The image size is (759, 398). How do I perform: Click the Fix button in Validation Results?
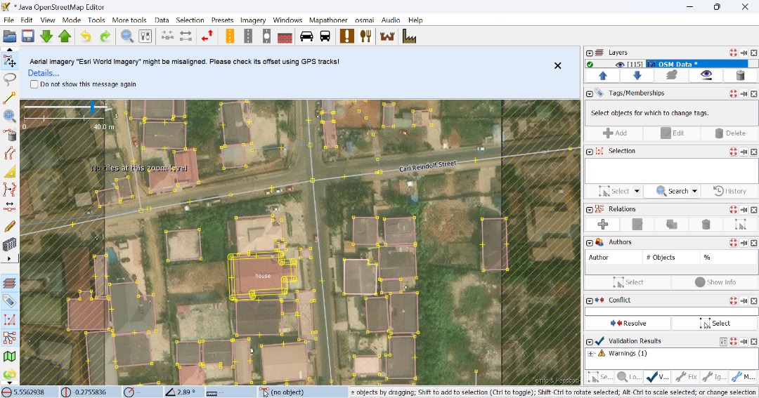(x=687, y=377)
